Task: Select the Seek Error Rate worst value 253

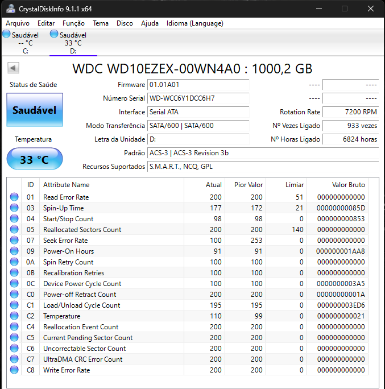Action: tap(256, 241)
